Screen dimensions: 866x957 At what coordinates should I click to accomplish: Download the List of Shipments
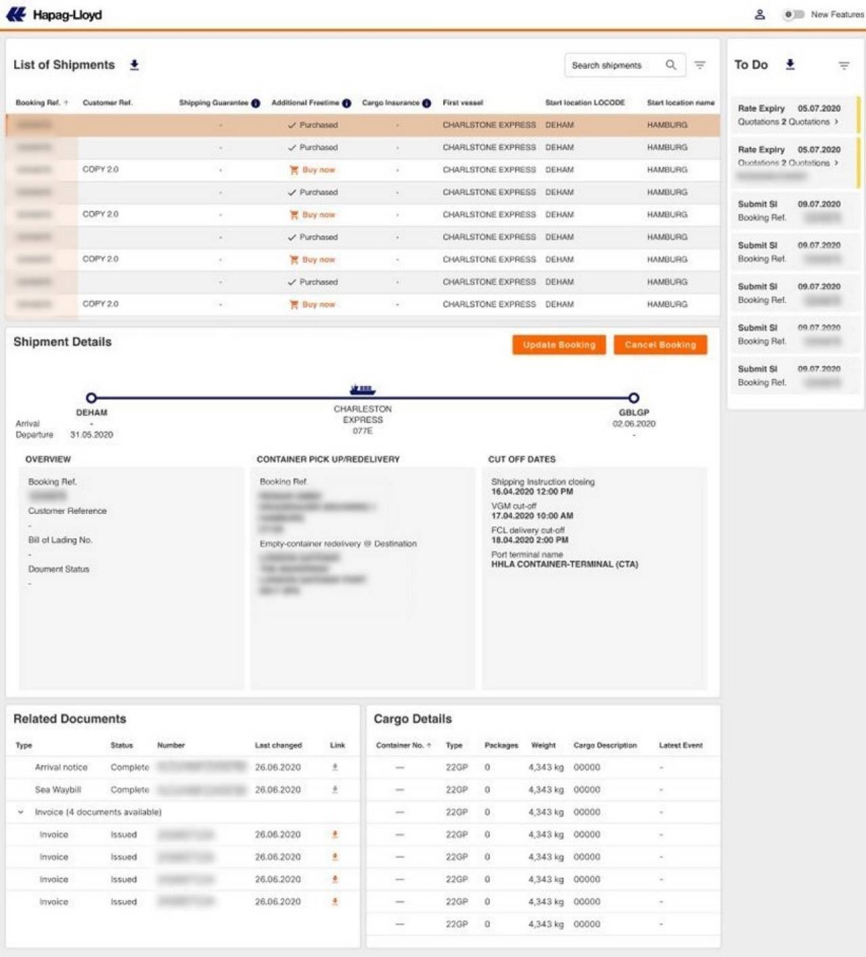pyautogui.click(x=134, y=65)
